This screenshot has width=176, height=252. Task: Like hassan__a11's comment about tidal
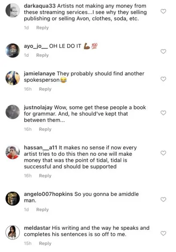click(x=163, y=153)
